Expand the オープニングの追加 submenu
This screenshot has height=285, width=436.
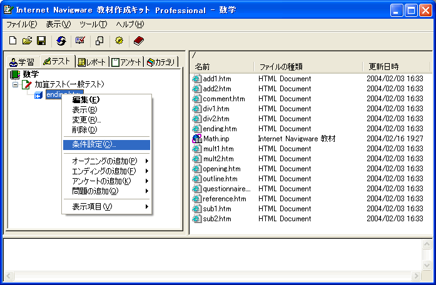pos(106,161)
